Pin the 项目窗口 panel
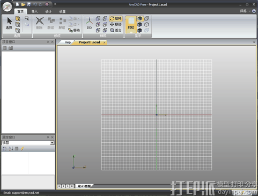The image size is (258, 196). tap(48, 42)
